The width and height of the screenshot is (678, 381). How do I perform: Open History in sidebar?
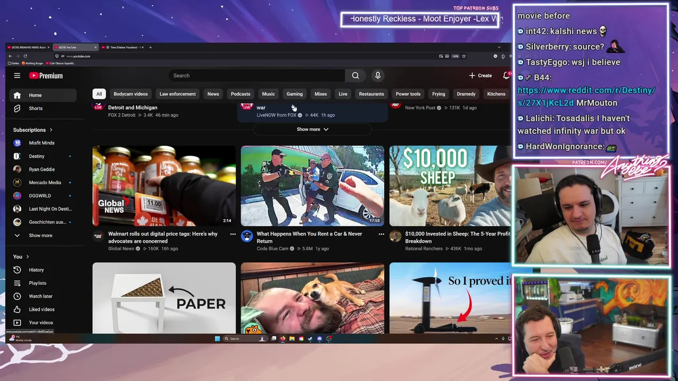[43, 270]
